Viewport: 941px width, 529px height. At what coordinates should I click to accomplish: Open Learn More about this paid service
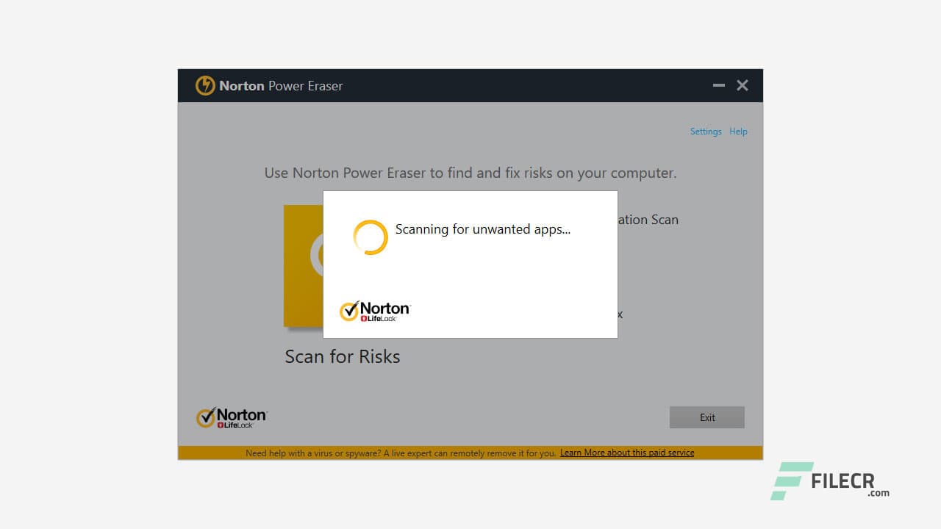click(626, 453)
